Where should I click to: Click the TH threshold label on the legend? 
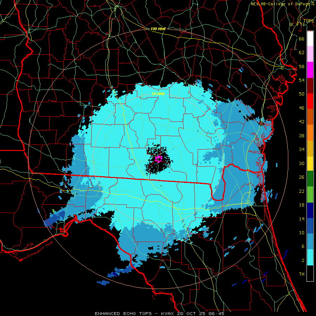[x=302, y=274]
